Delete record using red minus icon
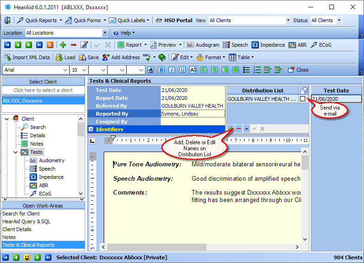Viewport: 364px width, 263px height. tap(74, 45)
